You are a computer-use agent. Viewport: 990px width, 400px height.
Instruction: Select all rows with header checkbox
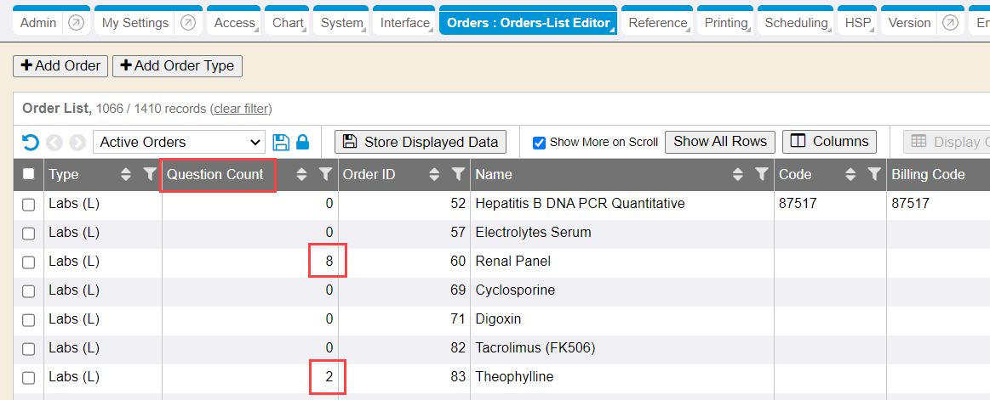pyautogui.click(x=28, y=174)
